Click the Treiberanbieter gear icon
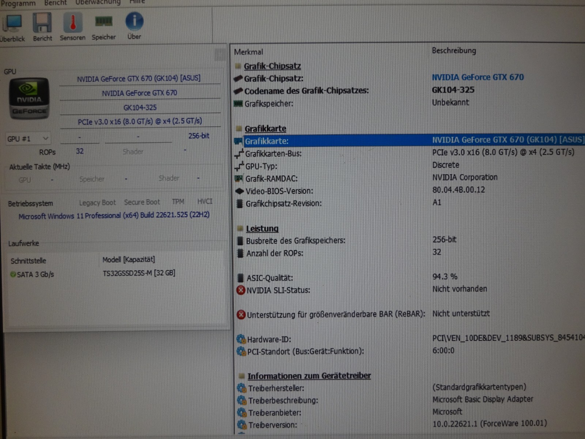This screenshot has height=439, width=585. pos(242,413)
